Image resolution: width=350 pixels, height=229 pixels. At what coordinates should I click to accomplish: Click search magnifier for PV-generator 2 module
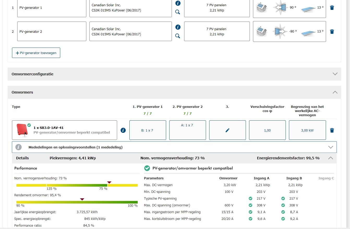point(178,36)
